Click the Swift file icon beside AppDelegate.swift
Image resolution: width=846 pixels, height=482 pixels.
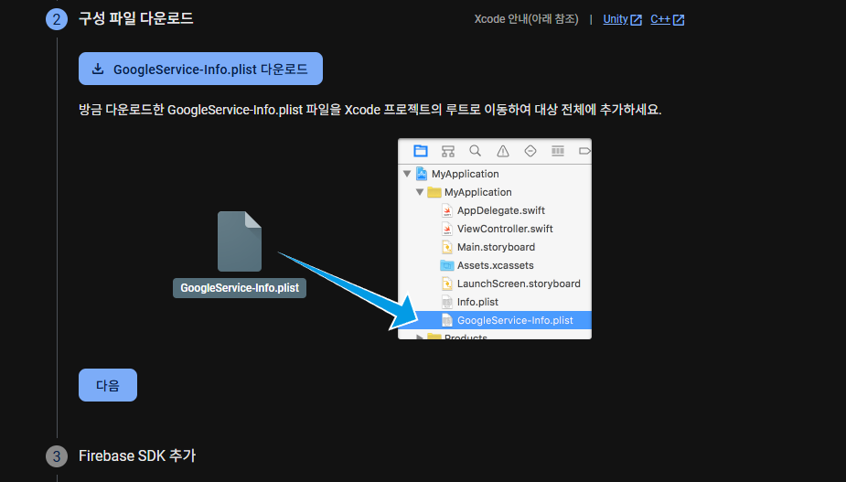tap(446, 210)
